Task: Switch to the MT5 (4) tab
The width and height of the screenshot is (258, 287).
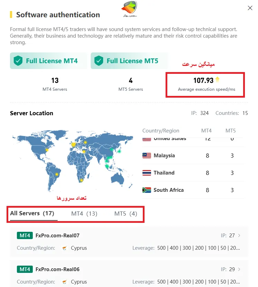Action: [126, 214]
